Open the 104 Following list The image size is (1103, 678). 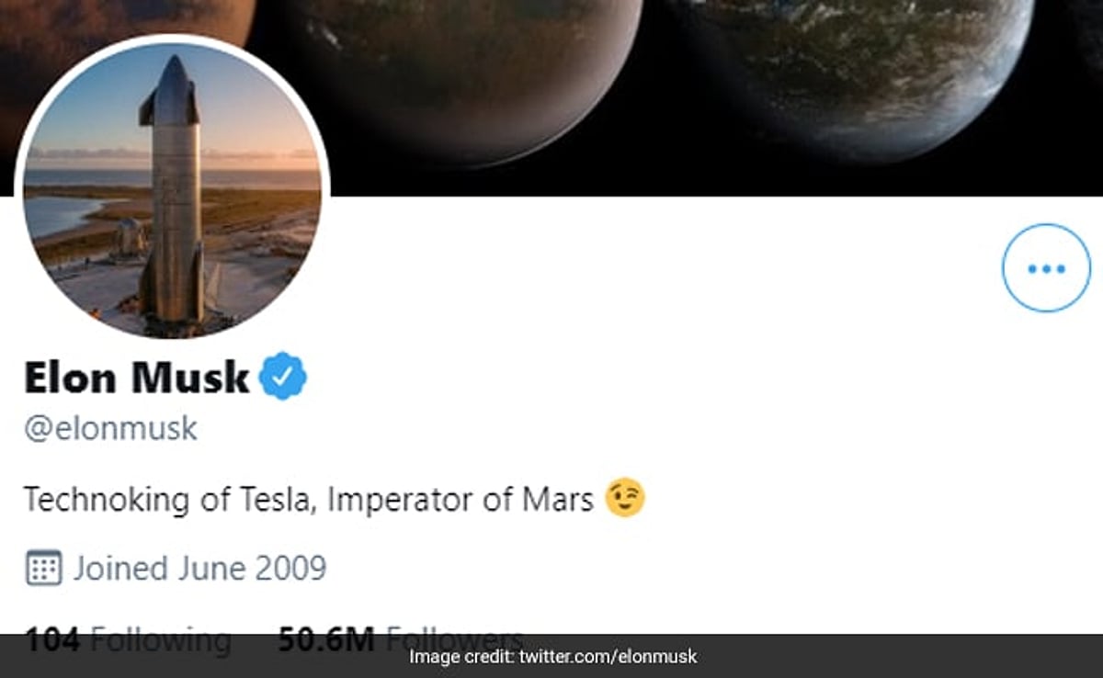coord(119,637)
